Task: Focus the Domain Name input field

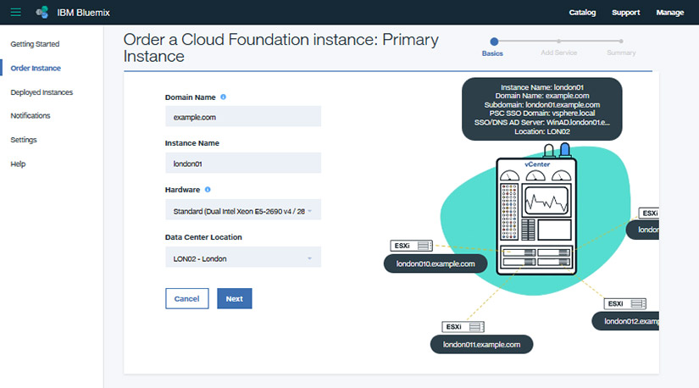Action: click(243, 116)
